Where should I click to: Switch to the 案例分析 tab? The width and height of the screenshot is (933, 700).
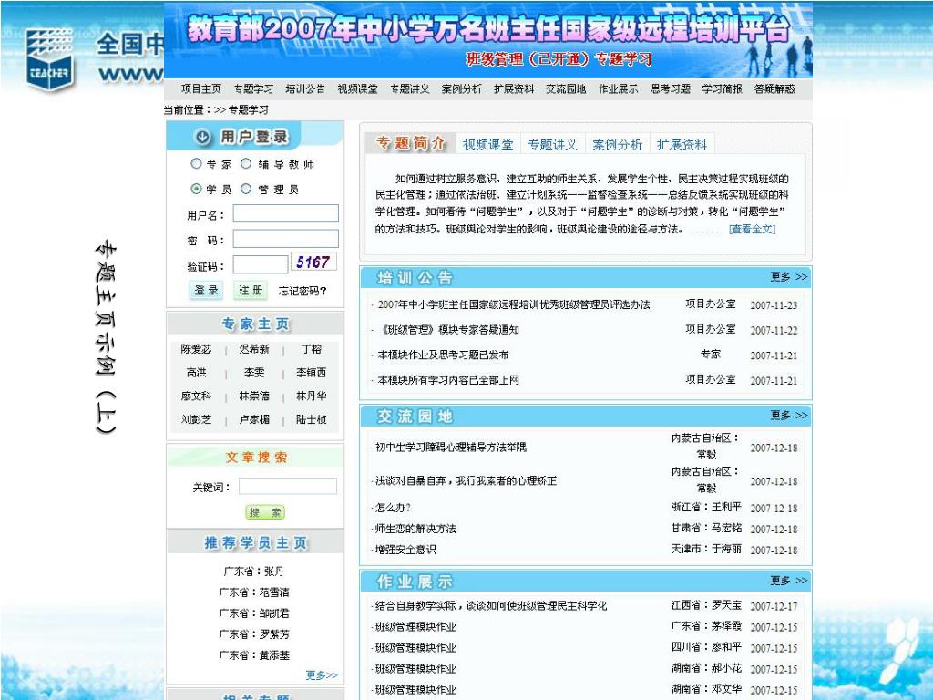618,145
